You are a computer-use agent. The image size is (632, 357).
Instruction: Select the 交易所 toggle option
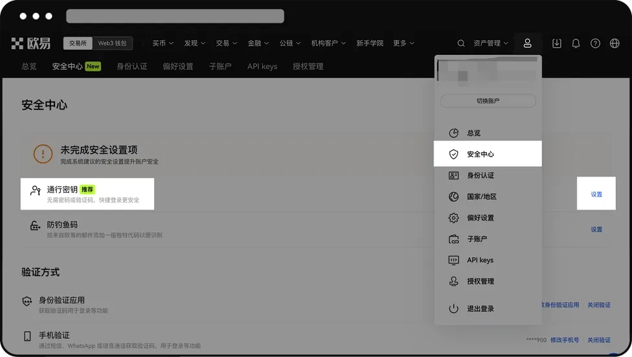(78, 43)
